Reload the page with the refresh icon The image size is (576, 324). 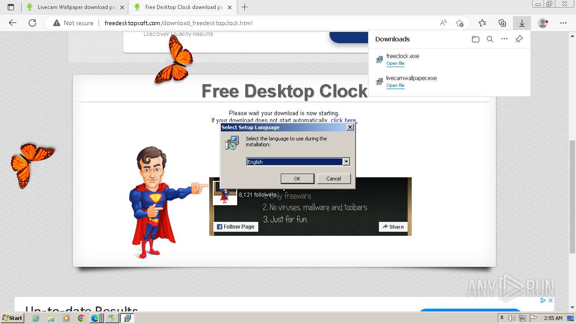coord(32,23)
